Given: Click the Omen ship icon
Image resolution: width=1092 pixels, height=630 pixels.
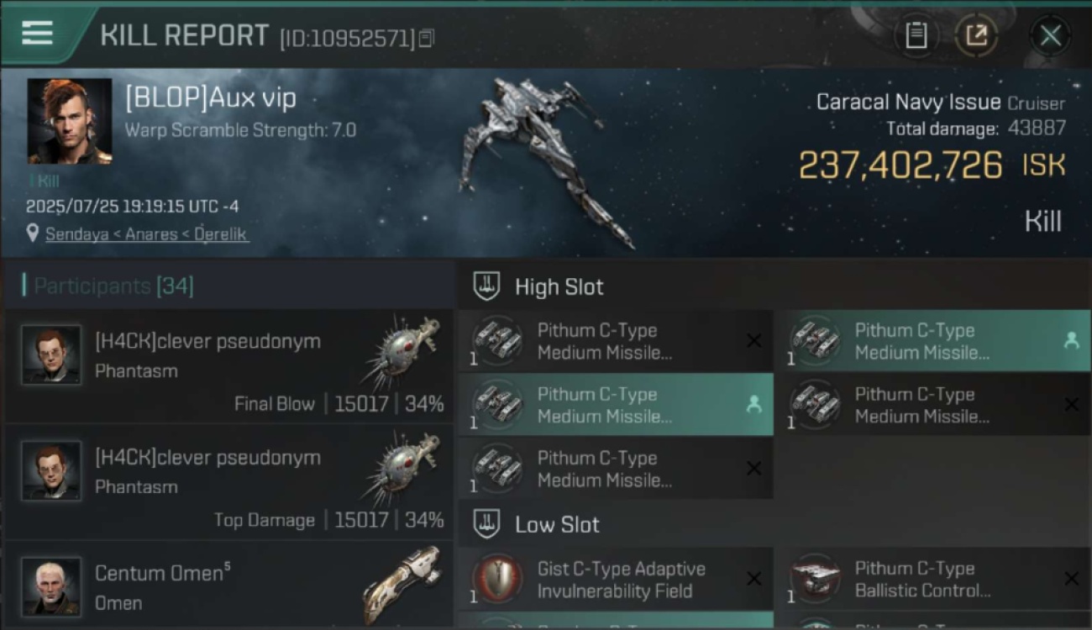Looking at the screenshot, I should pyautogui.click(x=403, y=585).
